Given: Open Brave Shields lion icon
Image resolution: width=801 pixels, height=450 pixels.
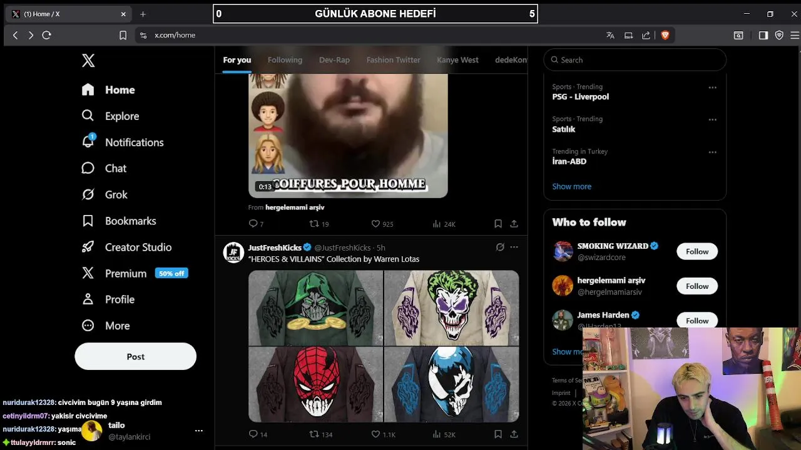Looking at the screenshot, I should click(x=665, y=36).
